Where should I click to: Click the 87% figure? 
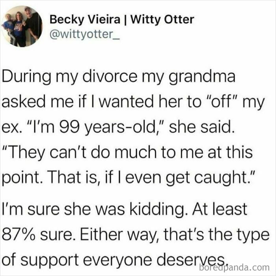[18, 235]
